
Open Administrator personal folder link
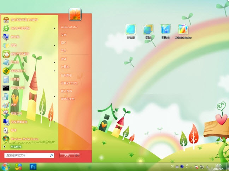69,27
